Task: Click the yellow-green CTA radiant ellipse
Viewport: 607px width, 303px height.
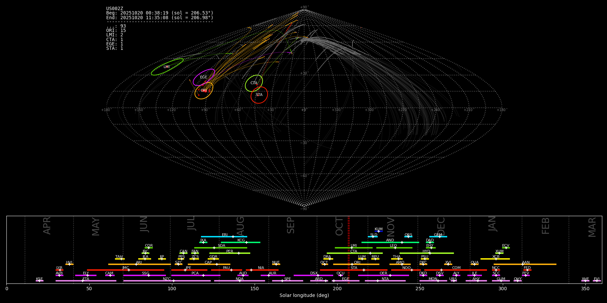Action: point(254,83)
